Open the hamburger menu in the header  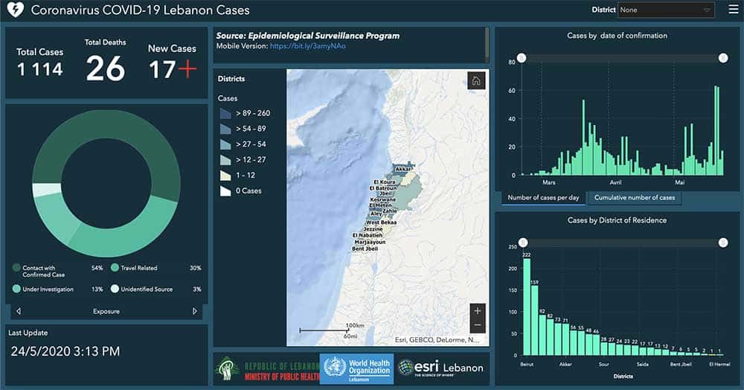coord(732,10)
